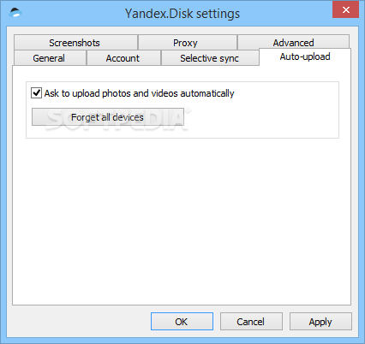Click the empty title bar area beside the close button
This screenshot has width=365, height=344.
click(x=285, y=14)
